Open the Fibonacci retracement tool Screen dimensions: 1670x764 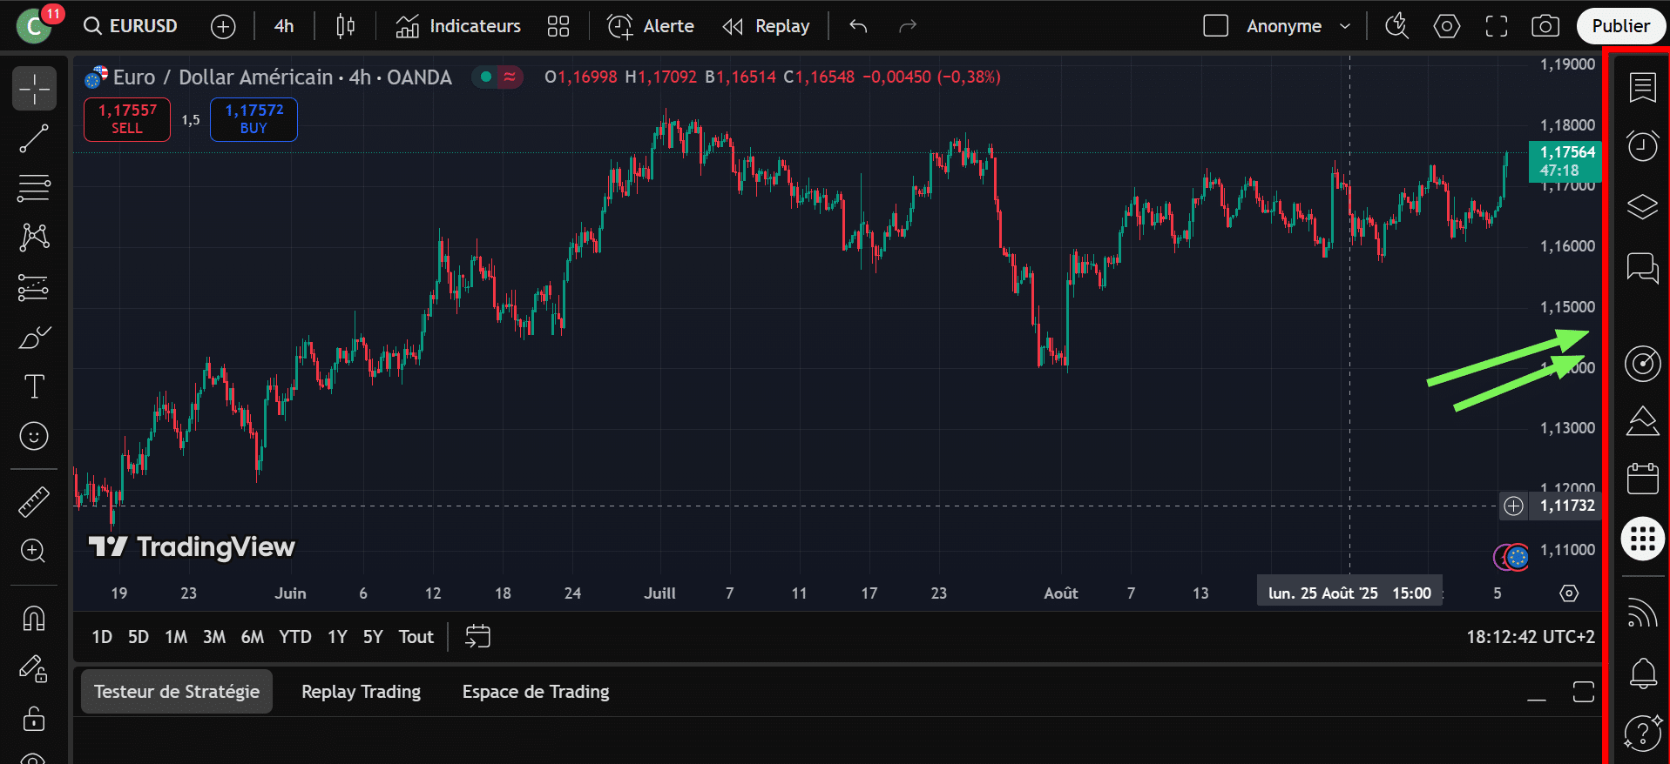click(34, 187)
